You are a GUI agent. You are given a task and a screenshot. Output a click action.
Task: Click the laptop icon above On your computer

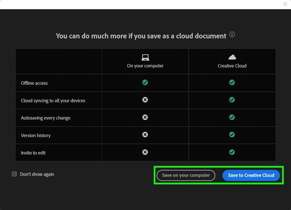tap(145, 57)
